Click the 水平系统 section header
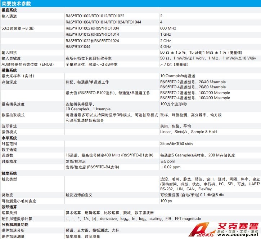Viewport: 261px width, 239px height. (9, 138)
